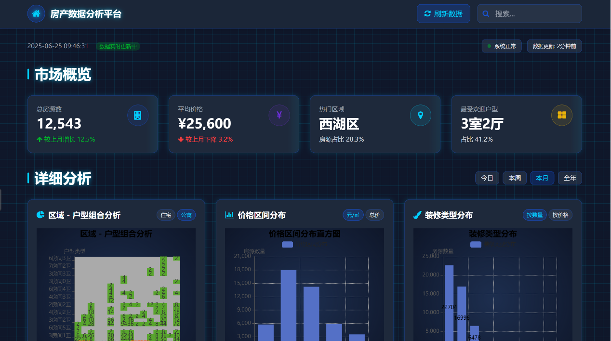Click the pie chart icon beside 区域 - 户型组合分析
611x341 pixels.
point(40,215)
